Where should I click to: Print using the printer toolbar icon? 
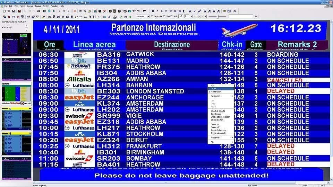click(x=39, y=11)
